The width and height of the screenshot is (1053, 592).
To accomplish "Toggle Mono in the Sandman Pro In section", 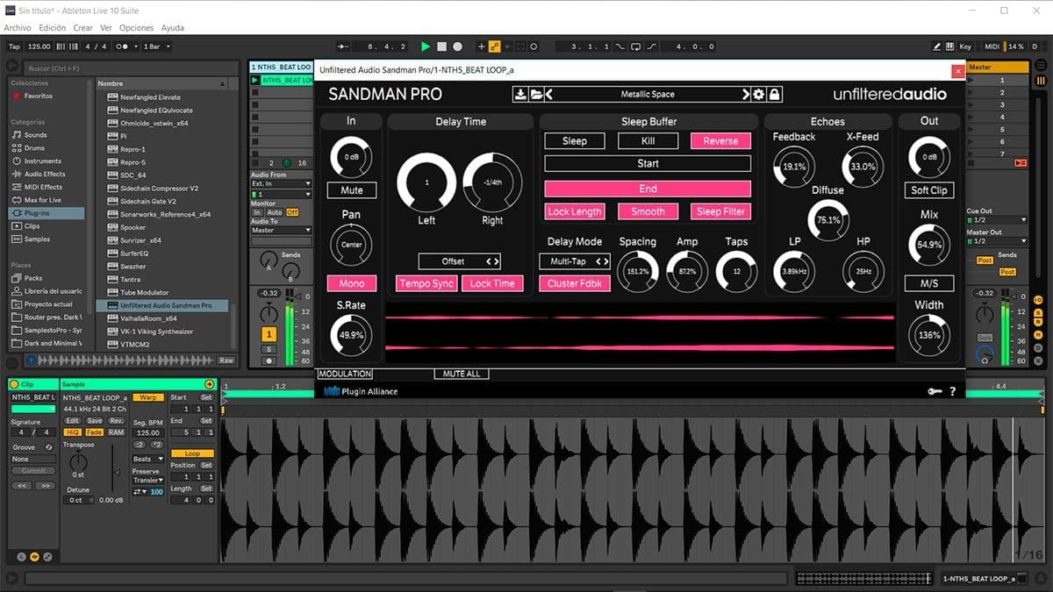I will [x=351, y=283].
